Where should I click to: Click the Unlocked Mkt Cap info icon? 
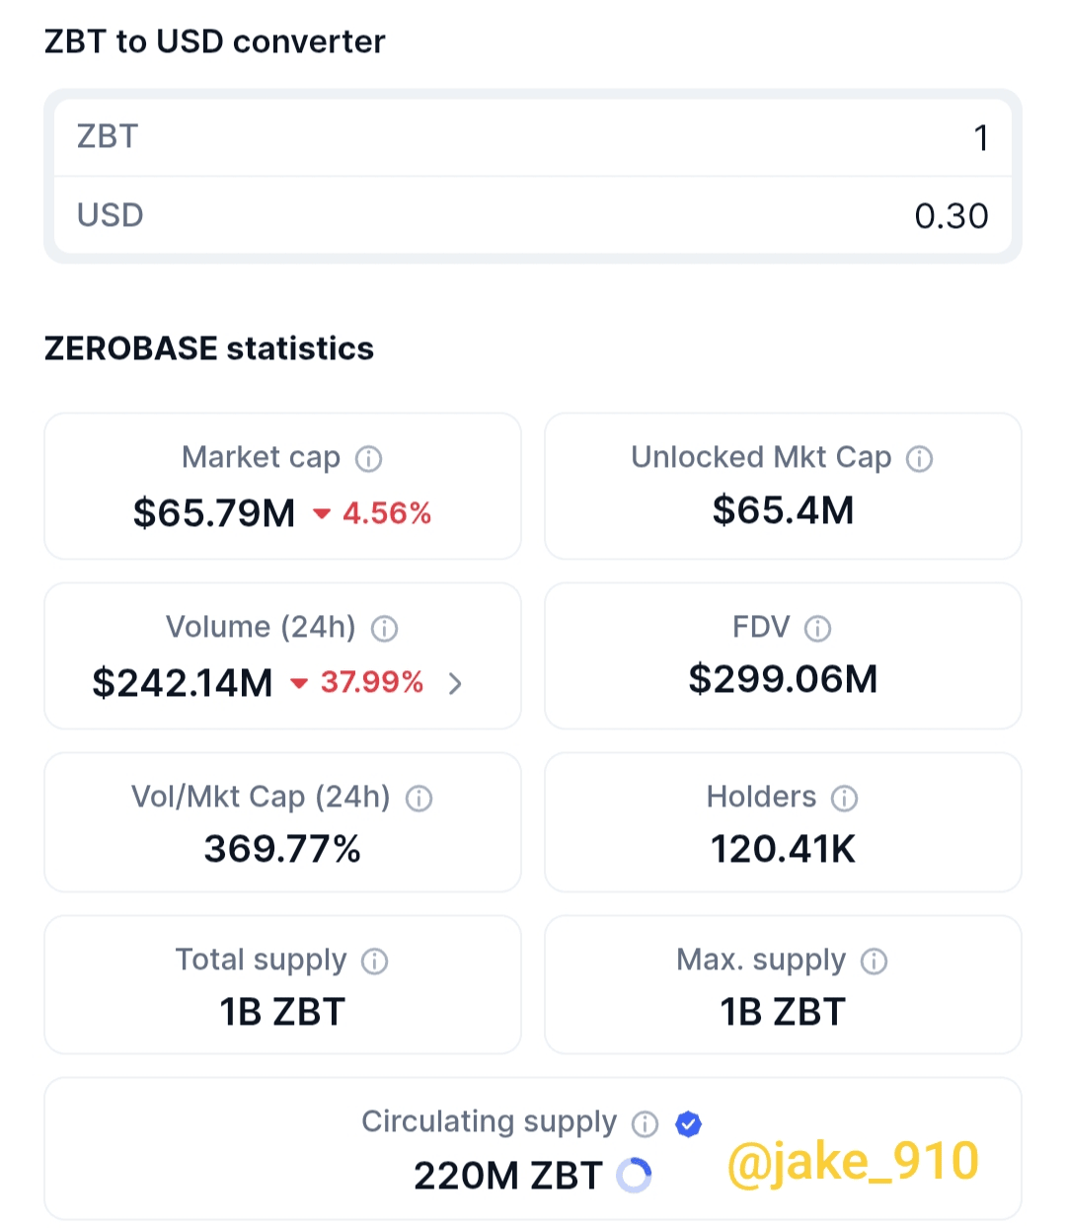(919, 459)
